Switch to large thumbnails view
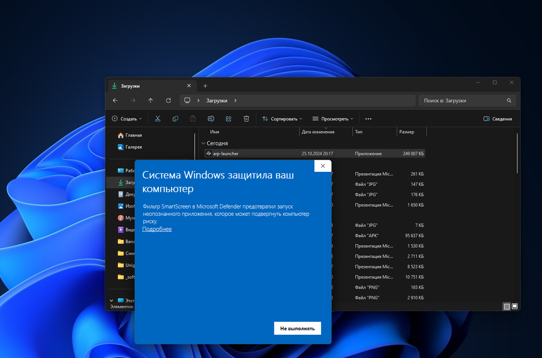 pyautogui.click(x=515, y=307)
